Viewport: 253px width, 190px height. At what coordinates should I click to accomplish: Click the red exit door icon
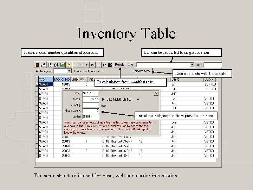(37, 65)
